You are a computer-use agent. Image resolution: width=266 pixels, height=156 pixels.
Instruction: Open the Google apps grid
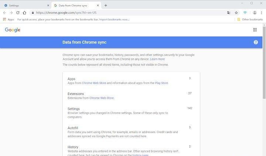255,30
